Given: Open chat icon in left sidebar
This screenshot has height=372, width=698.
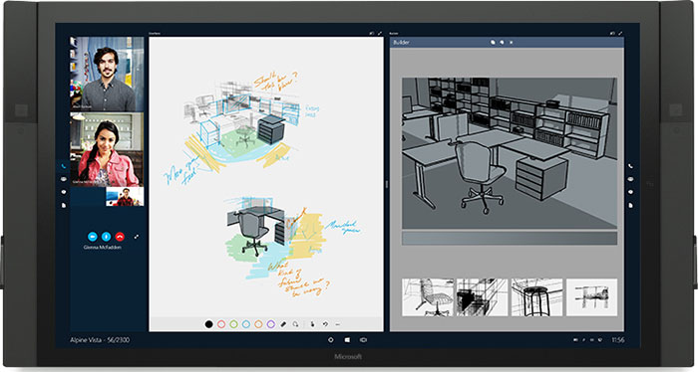Looking at the screenshot, I should coord(63,179).
